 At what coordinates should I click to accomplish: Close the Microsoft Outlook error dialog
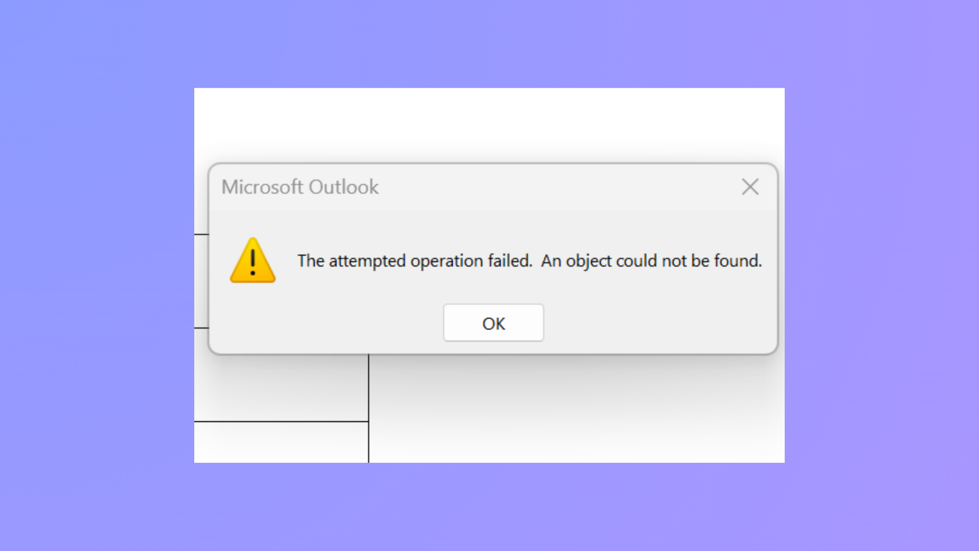(750, 187)
